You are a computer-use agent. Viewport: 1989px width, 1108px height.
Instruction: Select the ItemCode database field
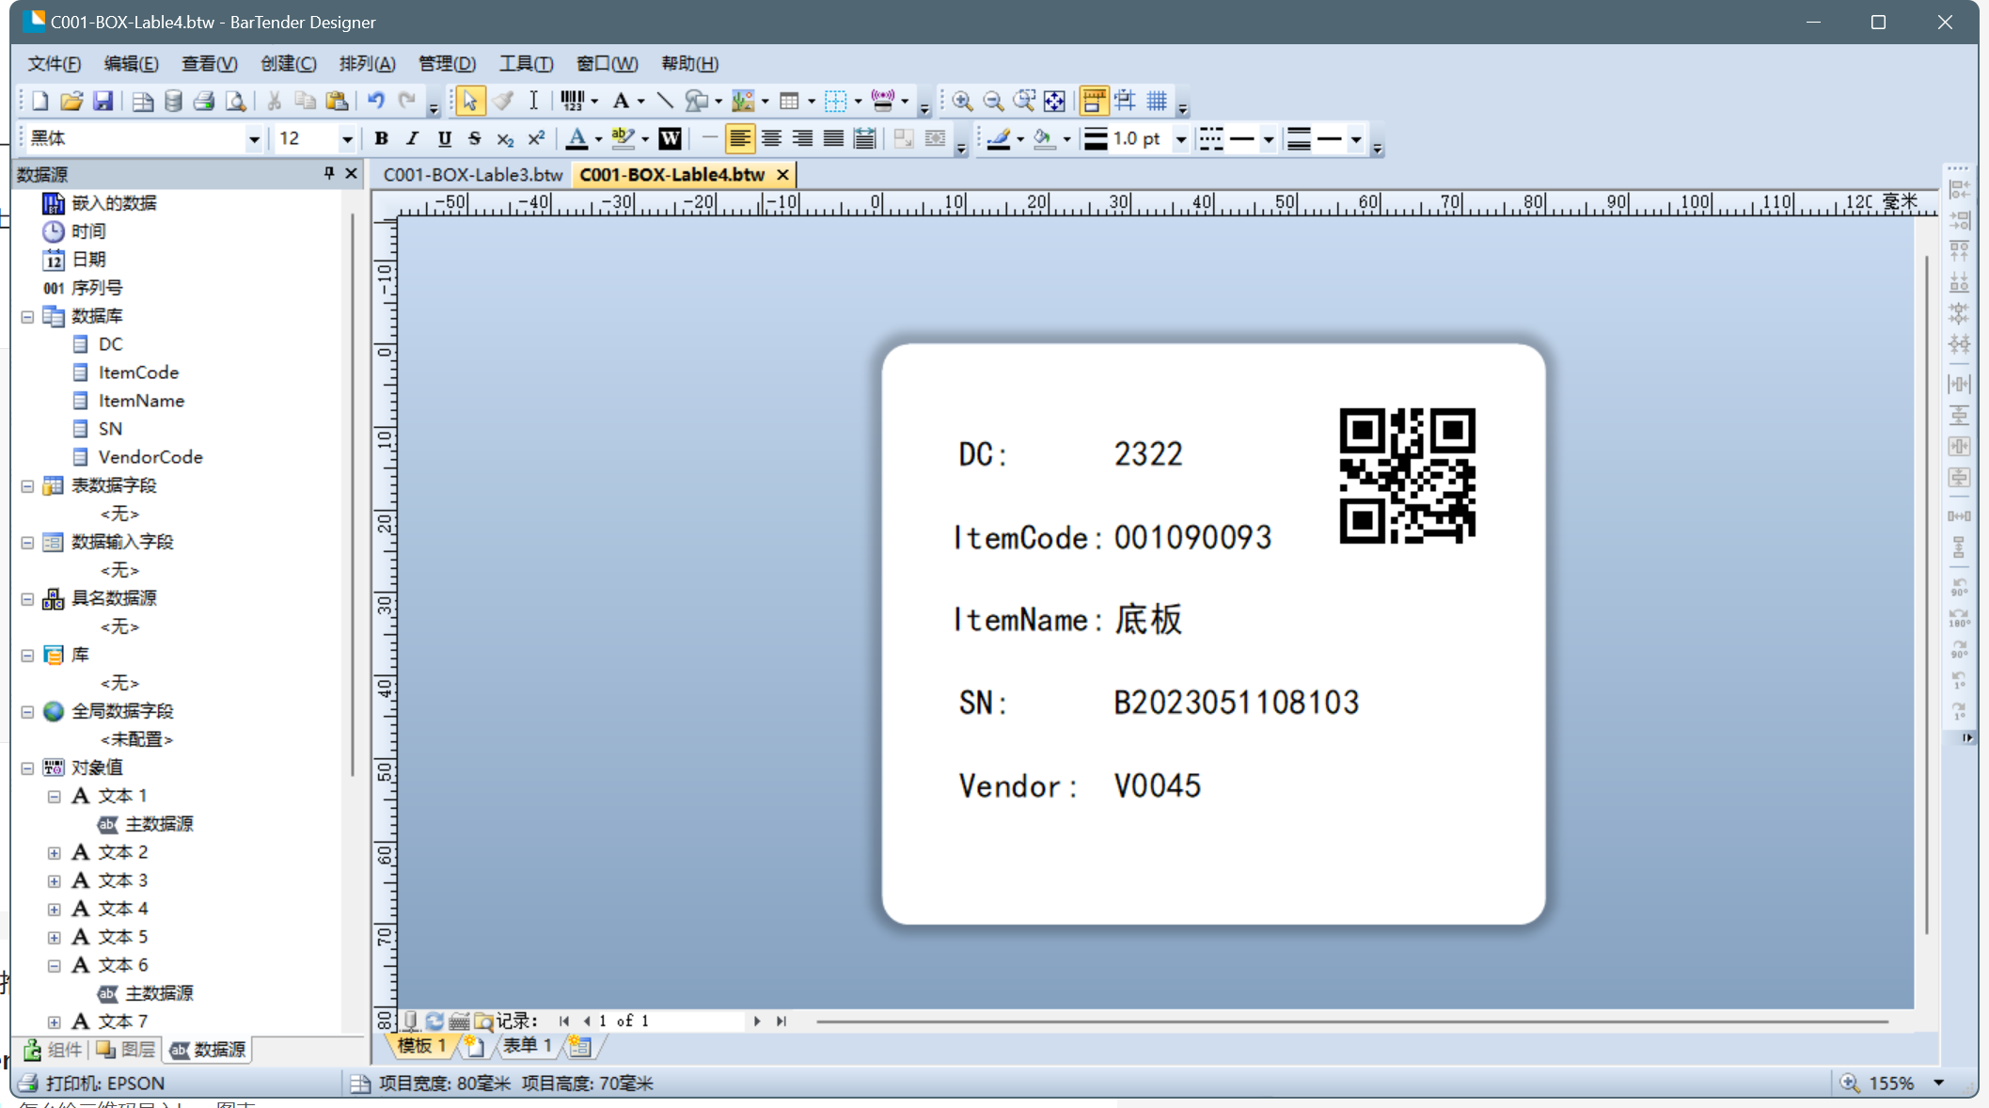coord(138,372)
